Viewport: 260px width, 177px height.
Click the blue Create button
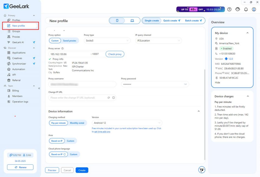82,170
